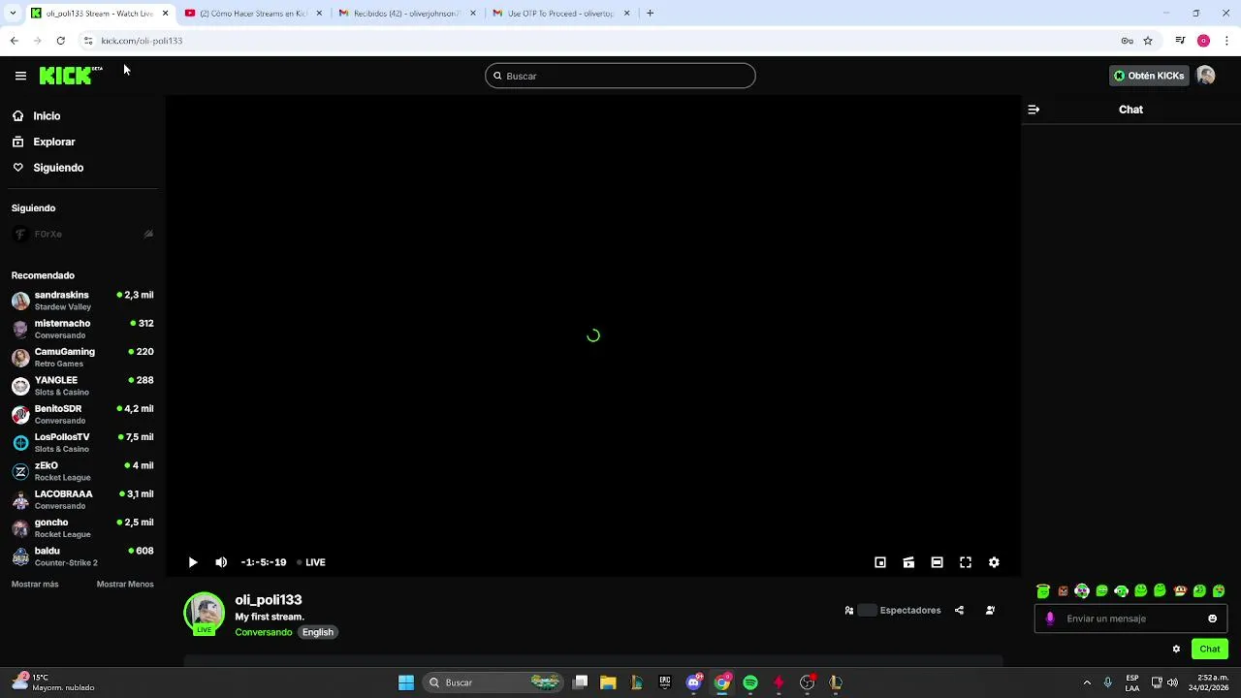Click the Buscar search field
The image size is (1241, 698).
tap(620, 76)
